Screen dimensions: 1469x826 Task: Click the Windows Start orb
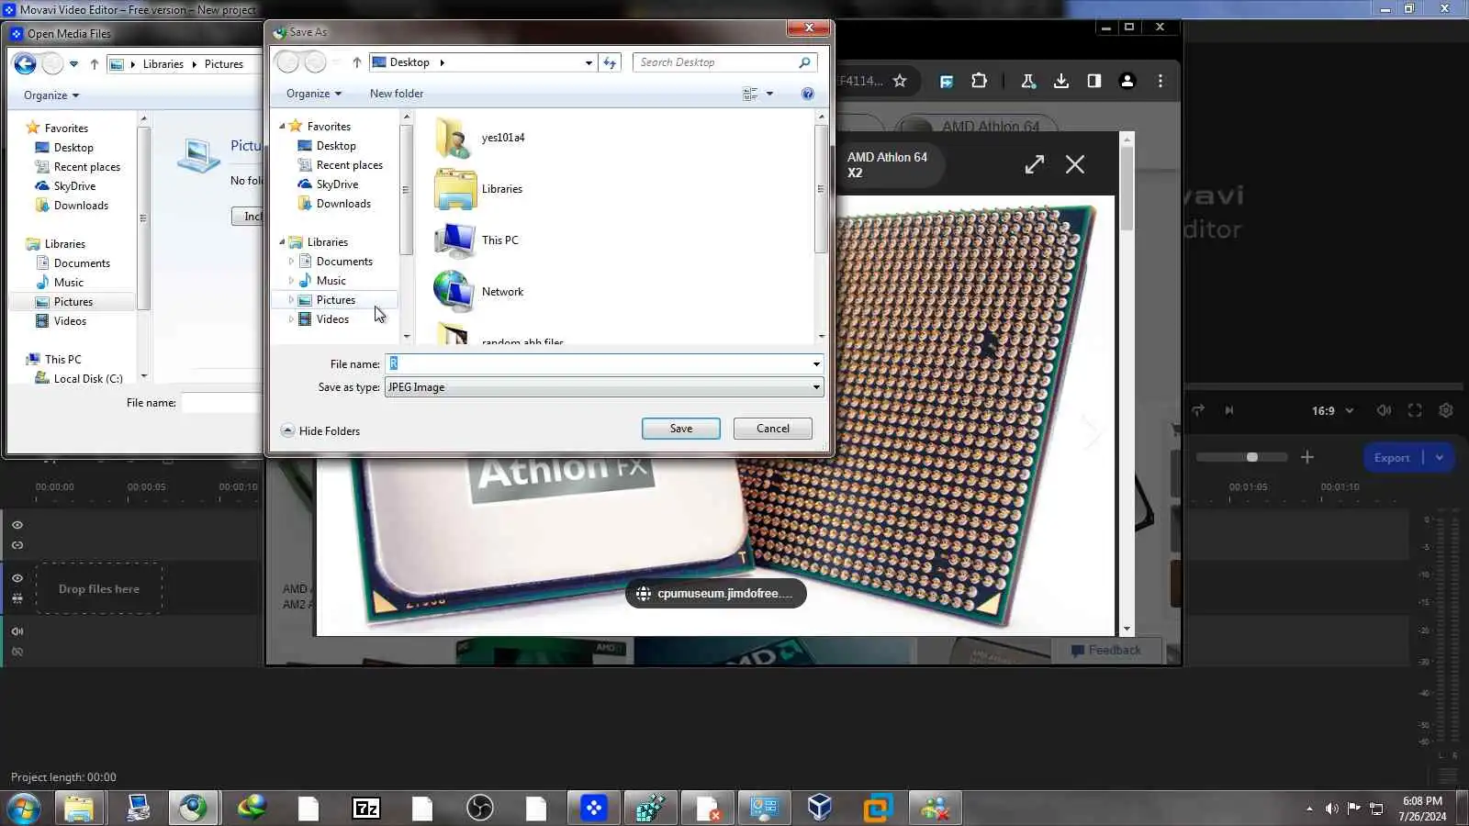[x=23, y=809]
